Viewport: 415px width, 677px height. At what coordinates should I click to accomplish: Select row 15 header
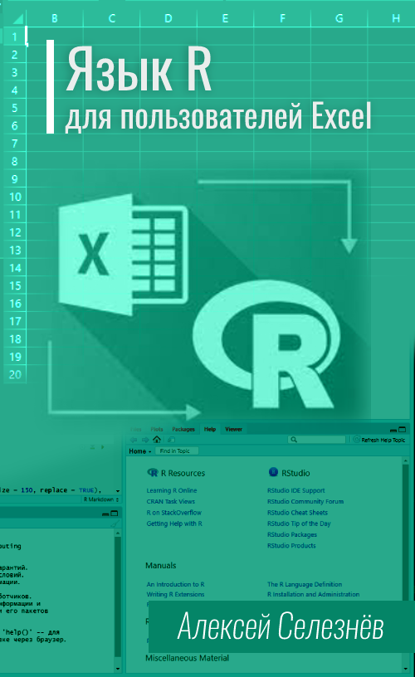[x=15, y=286]
